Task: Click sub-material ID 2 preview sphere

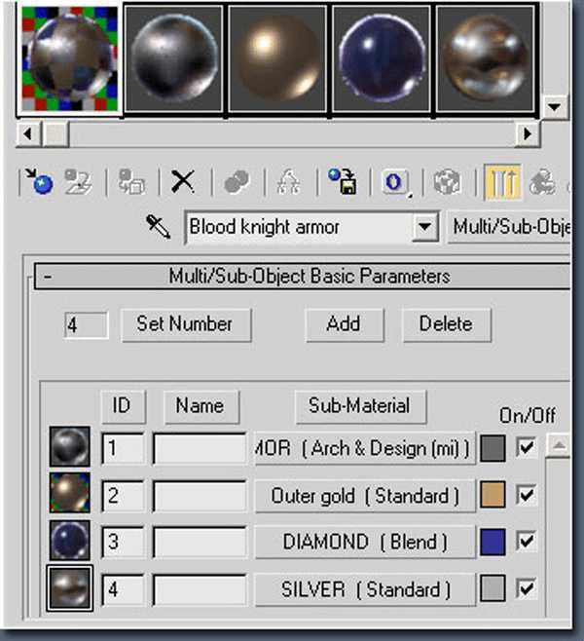Action: [70, 493]
